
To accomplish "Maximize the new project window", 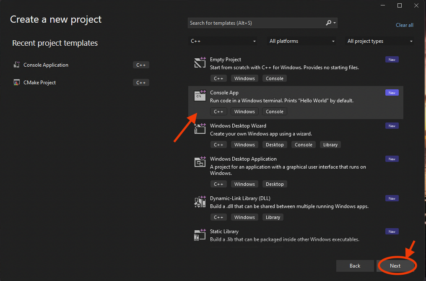I will [400, 5].
